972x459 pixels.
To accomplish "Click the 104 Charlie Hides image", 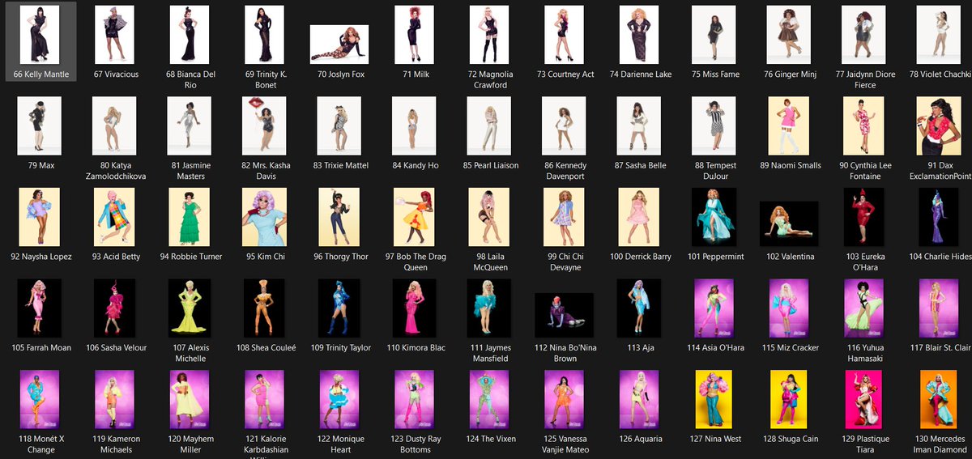I will pyautogui.click(x=939, y=217).
